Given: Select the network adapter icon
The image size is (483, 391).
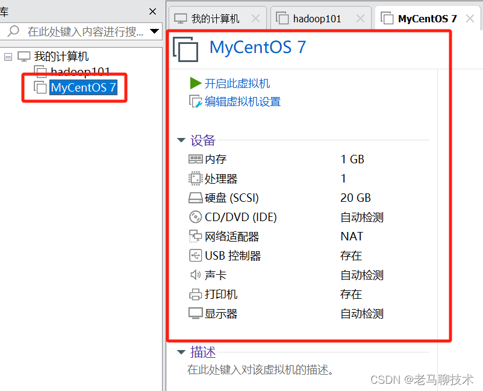Looking at the screenshot, I should (x=195, y=236).
